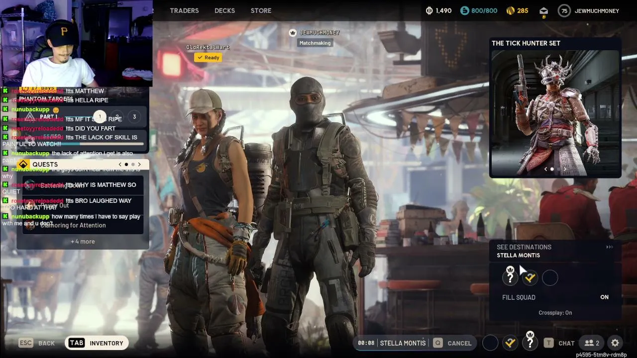The image size is (637, 358).
Task: Select Phantom Targets part 1 step
Action: pos(100,117)
